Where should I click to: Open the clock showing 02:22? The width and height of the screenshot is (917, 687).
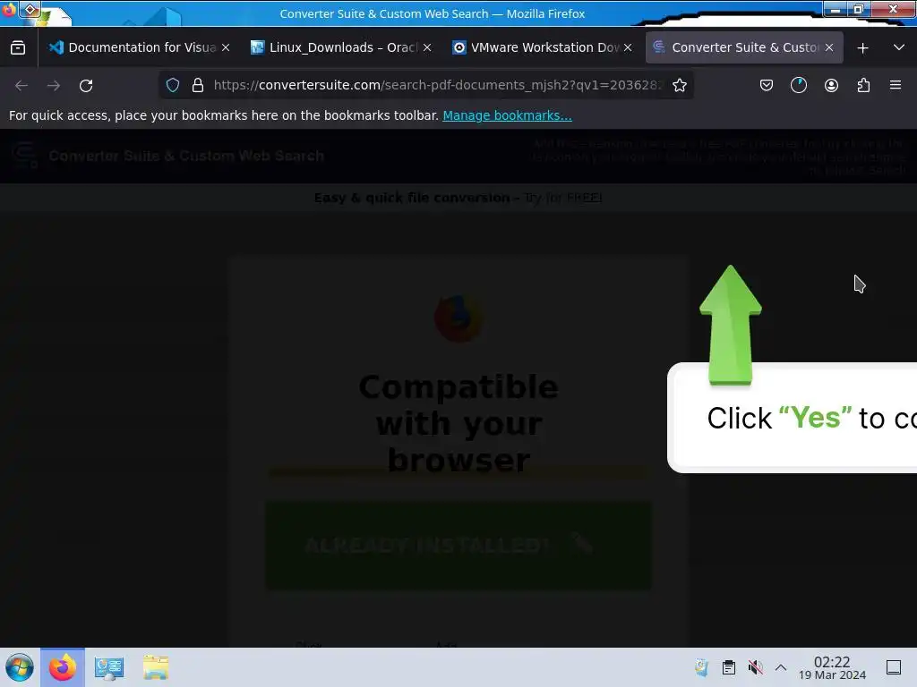point(832,667)
